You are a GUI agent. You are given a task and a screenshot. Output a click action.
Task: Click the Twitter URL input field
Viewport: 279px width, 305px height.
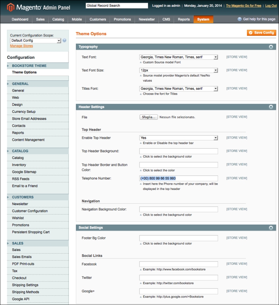[179, 277]
